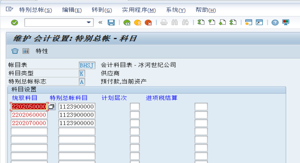Go to First Page icon
The height and width of the screenshot is (163, 300).
pyautogui.click(x=201, y=23)
